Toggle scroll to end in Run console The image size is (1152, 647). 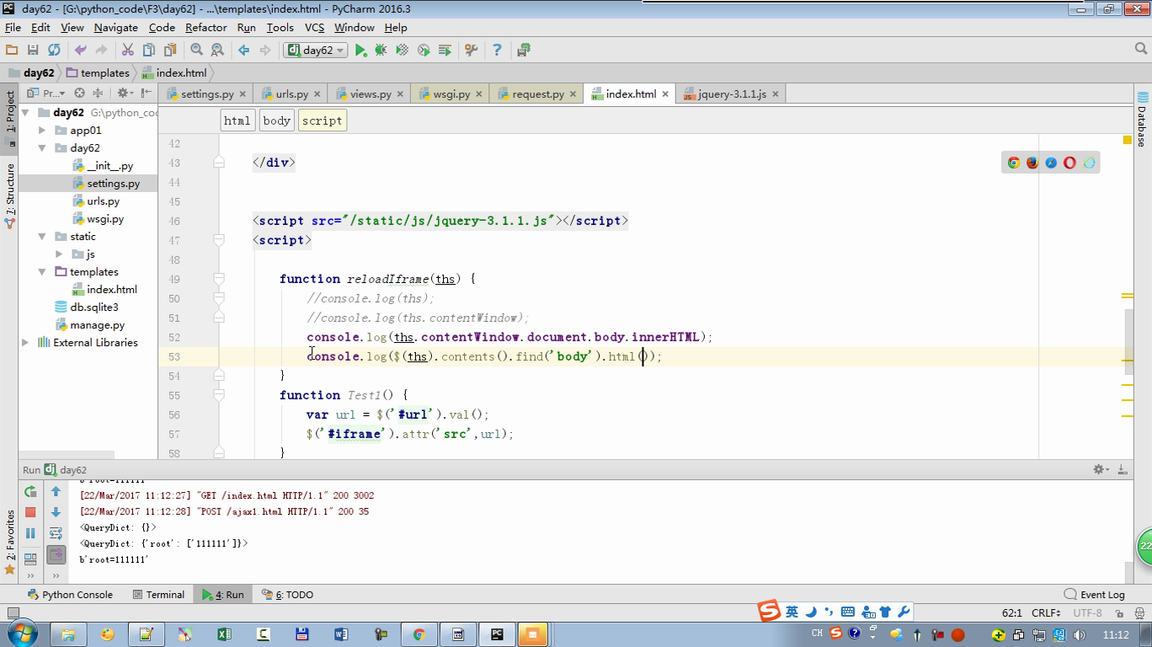tap(56, 554)
